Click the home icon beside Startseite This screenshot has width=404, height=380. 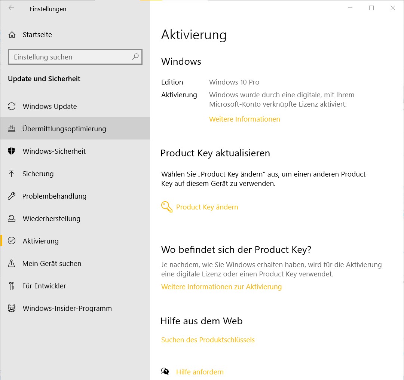click(12, 34)
